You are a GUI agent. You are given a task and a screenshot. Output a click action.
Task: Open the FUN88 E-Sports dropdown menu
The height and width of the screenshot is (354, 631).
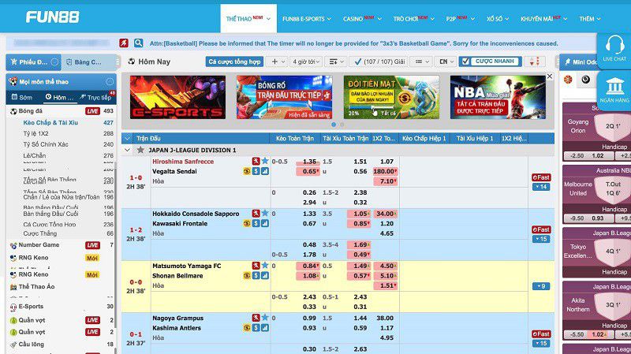pos(307,18)
